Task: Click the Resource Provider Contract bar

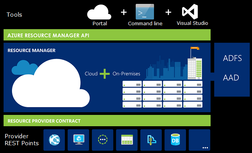Action: pos(107,121)
